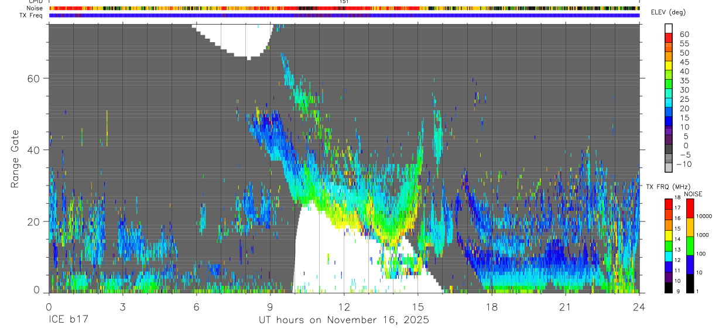Click the -10 elevation scale label
This screenshot has height=332, width=719.
point(683,164)
